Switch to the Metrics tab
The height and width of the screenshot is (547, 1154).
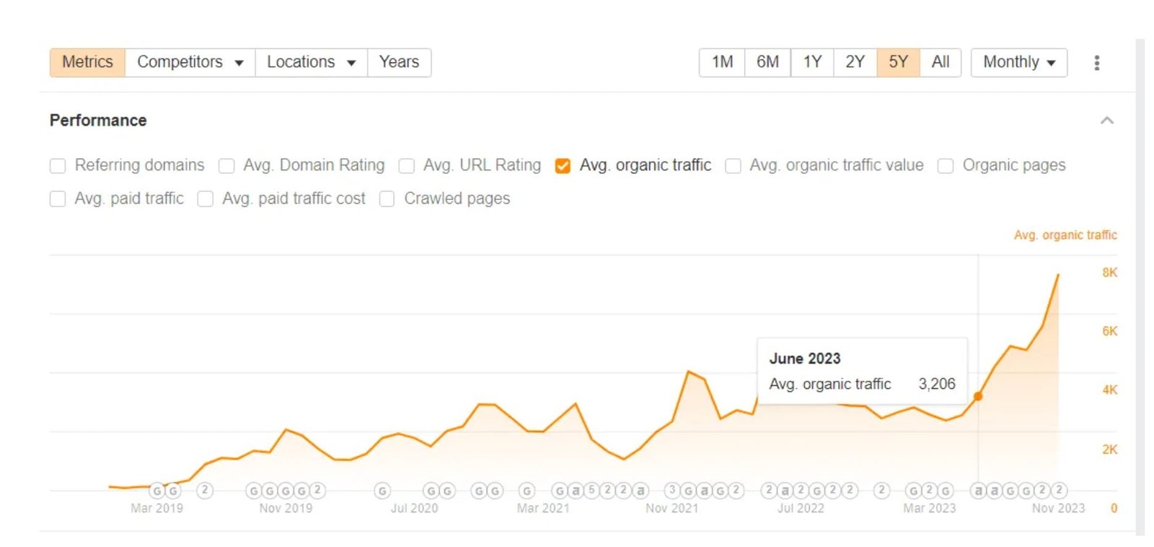pyautogui.click(x=87, y=63)
